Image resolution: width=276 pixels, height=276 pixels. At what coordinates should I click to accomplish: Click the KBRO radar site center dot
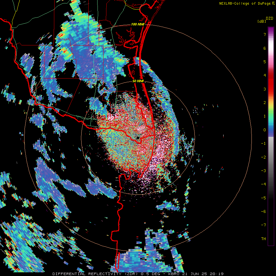[x=138, y=138]
